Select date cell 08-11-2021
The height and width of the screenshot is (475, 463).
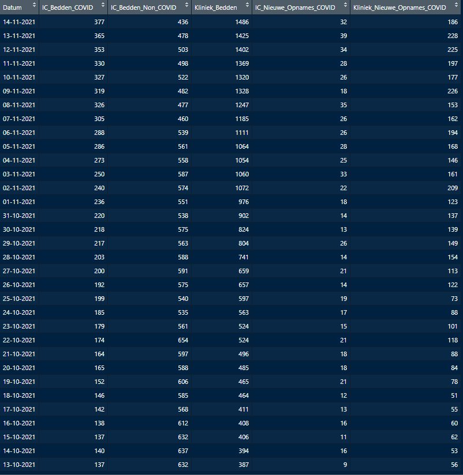[x=19, y=105]
